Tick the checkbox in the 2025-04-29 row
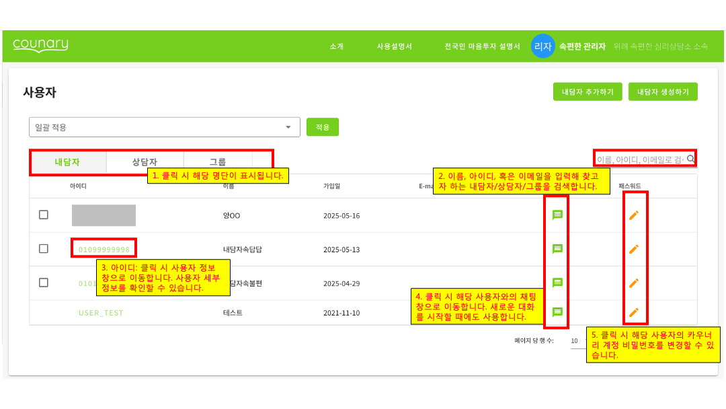The width and height of the screenshot is (726, 409). coord(44,283)
